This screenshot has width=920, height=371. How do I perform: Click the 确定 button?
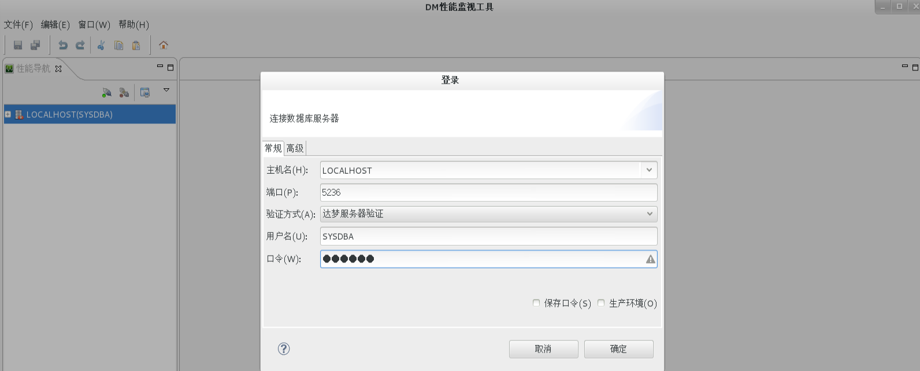(619, 349)
